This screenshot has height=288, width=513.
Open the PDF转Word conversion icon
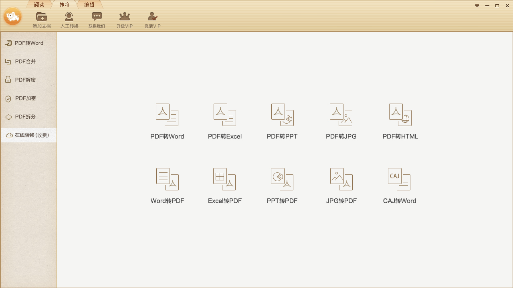[167, 115]
